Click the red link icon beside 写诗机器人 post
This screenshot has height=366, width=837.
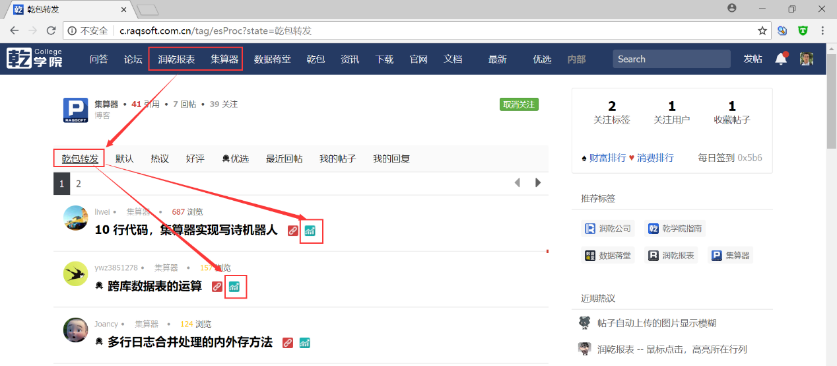pos(293,231)
